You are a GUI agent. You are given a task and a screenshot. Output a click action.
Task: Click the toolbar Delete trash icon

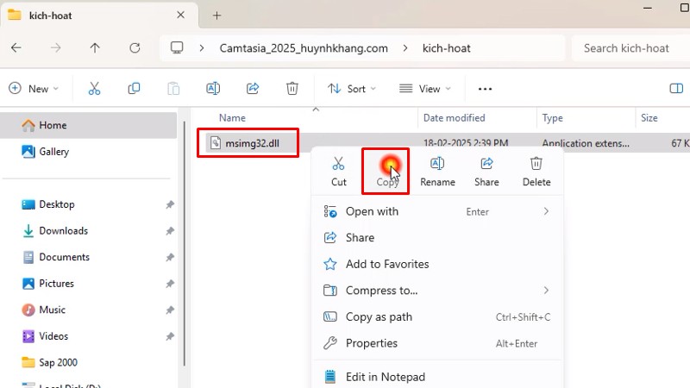click(292, 89)
